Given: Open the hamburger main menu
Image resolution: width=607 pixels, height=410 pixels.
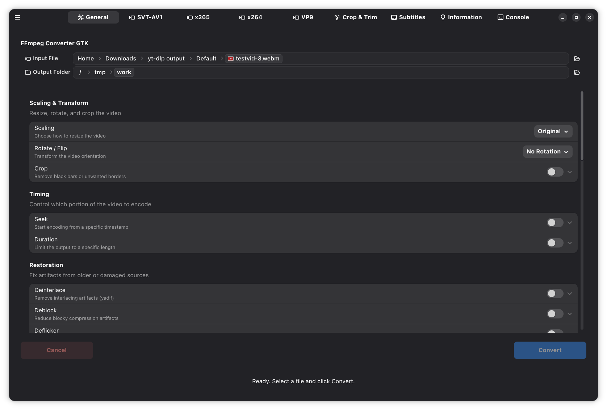Looking at the screenshot, I should pyautogui.click(x=17, y=17).
